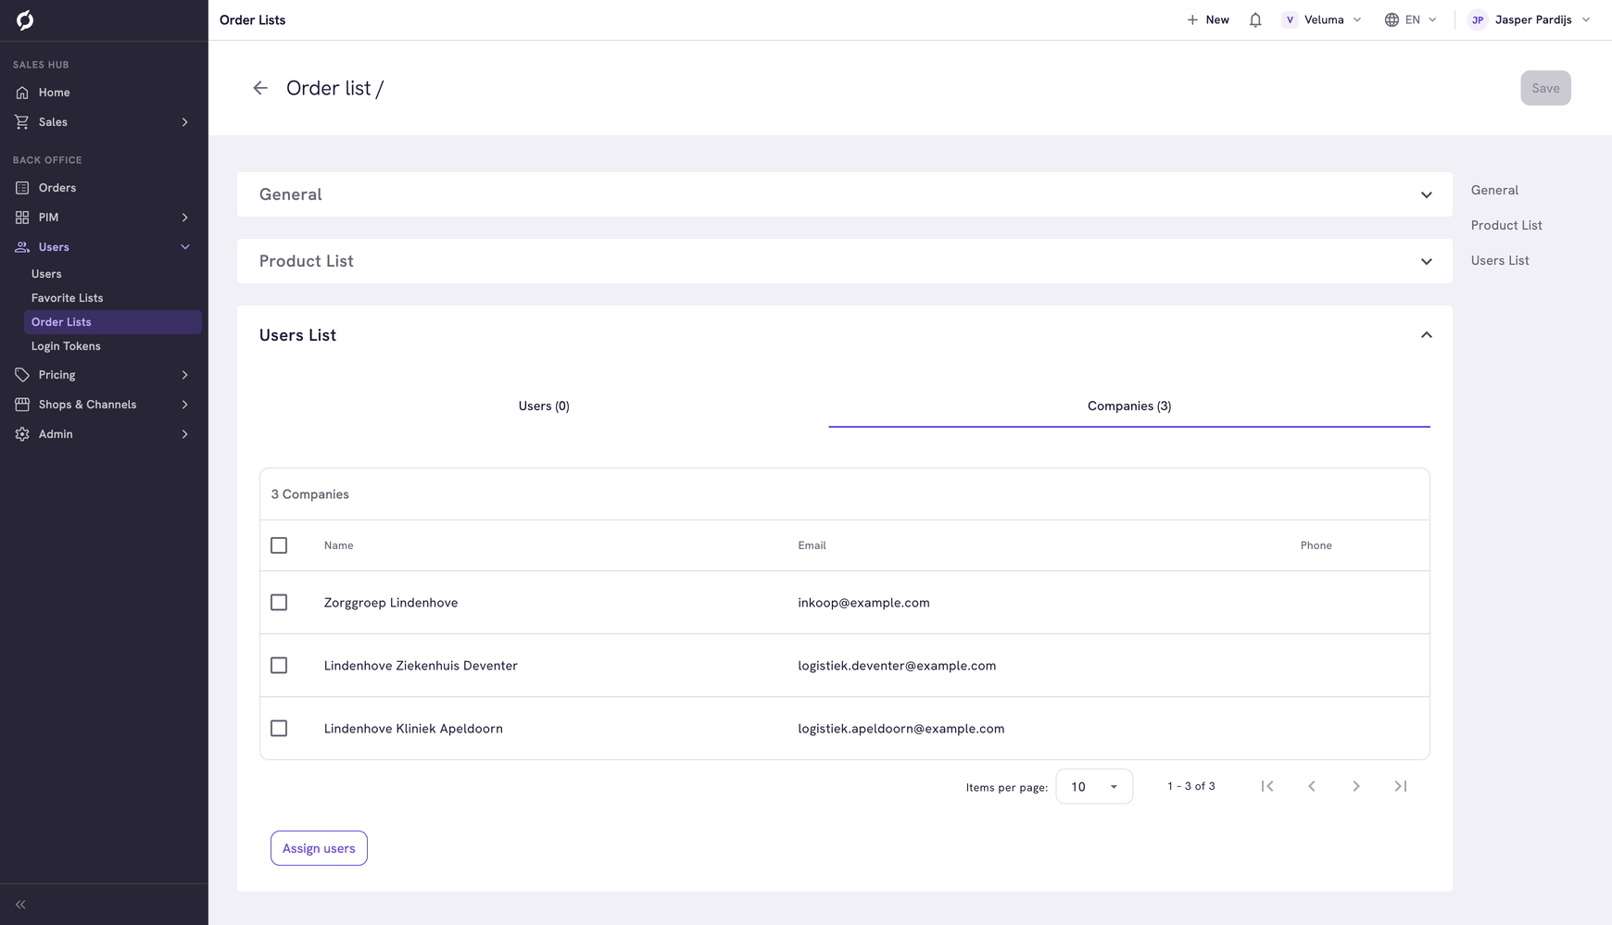Click the Zorggroep Lindenhove name cell
Viewport: 1612px width, 925px height.
point(391,603)
